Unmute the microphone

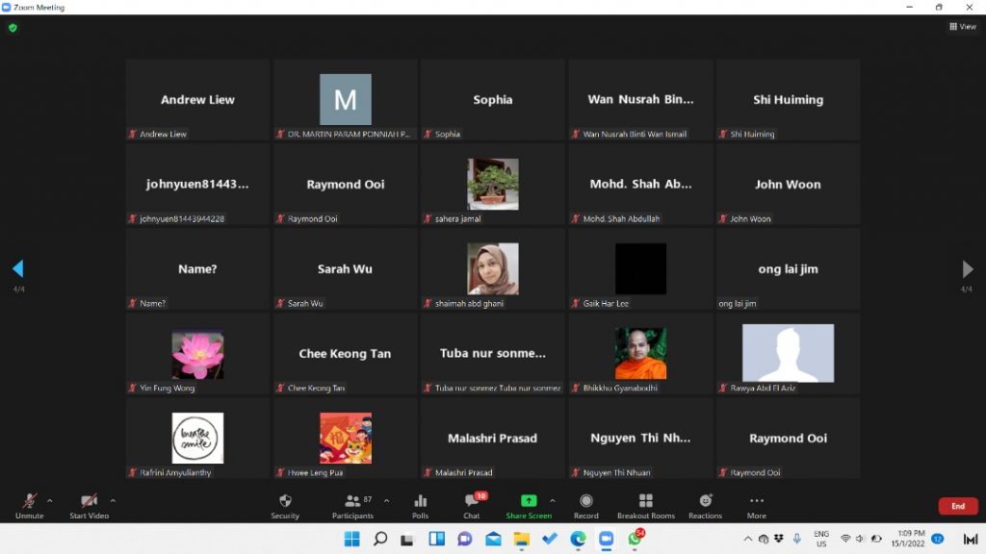[x=30, y=506]
